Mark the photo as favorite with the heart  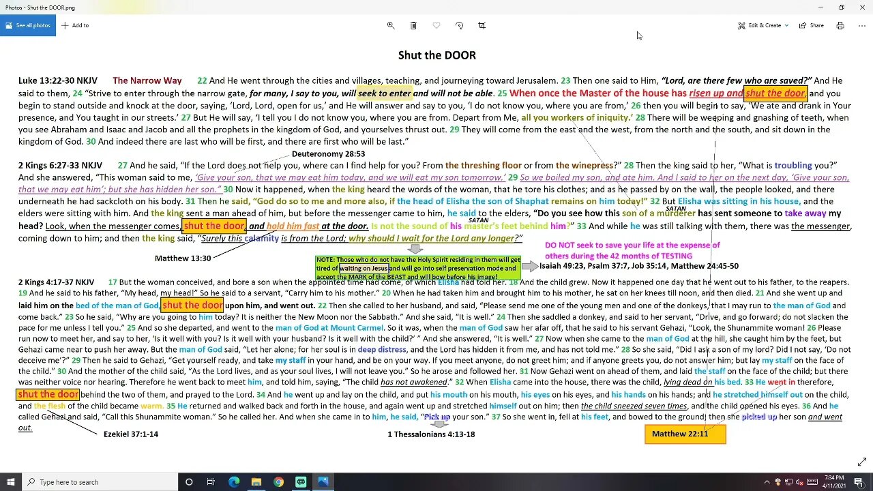[x=436, y=25]
